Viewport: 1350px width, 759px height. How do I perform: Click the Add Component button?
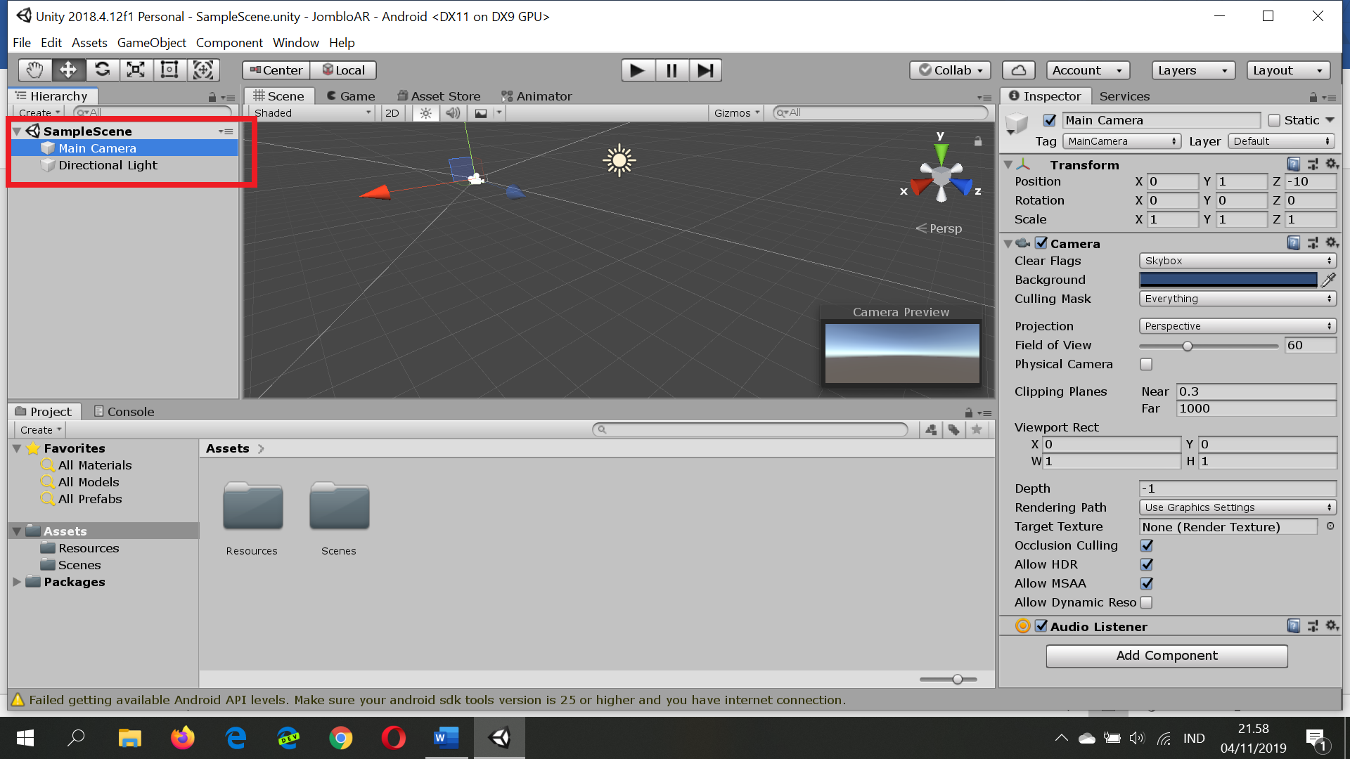pos(1166,656)
